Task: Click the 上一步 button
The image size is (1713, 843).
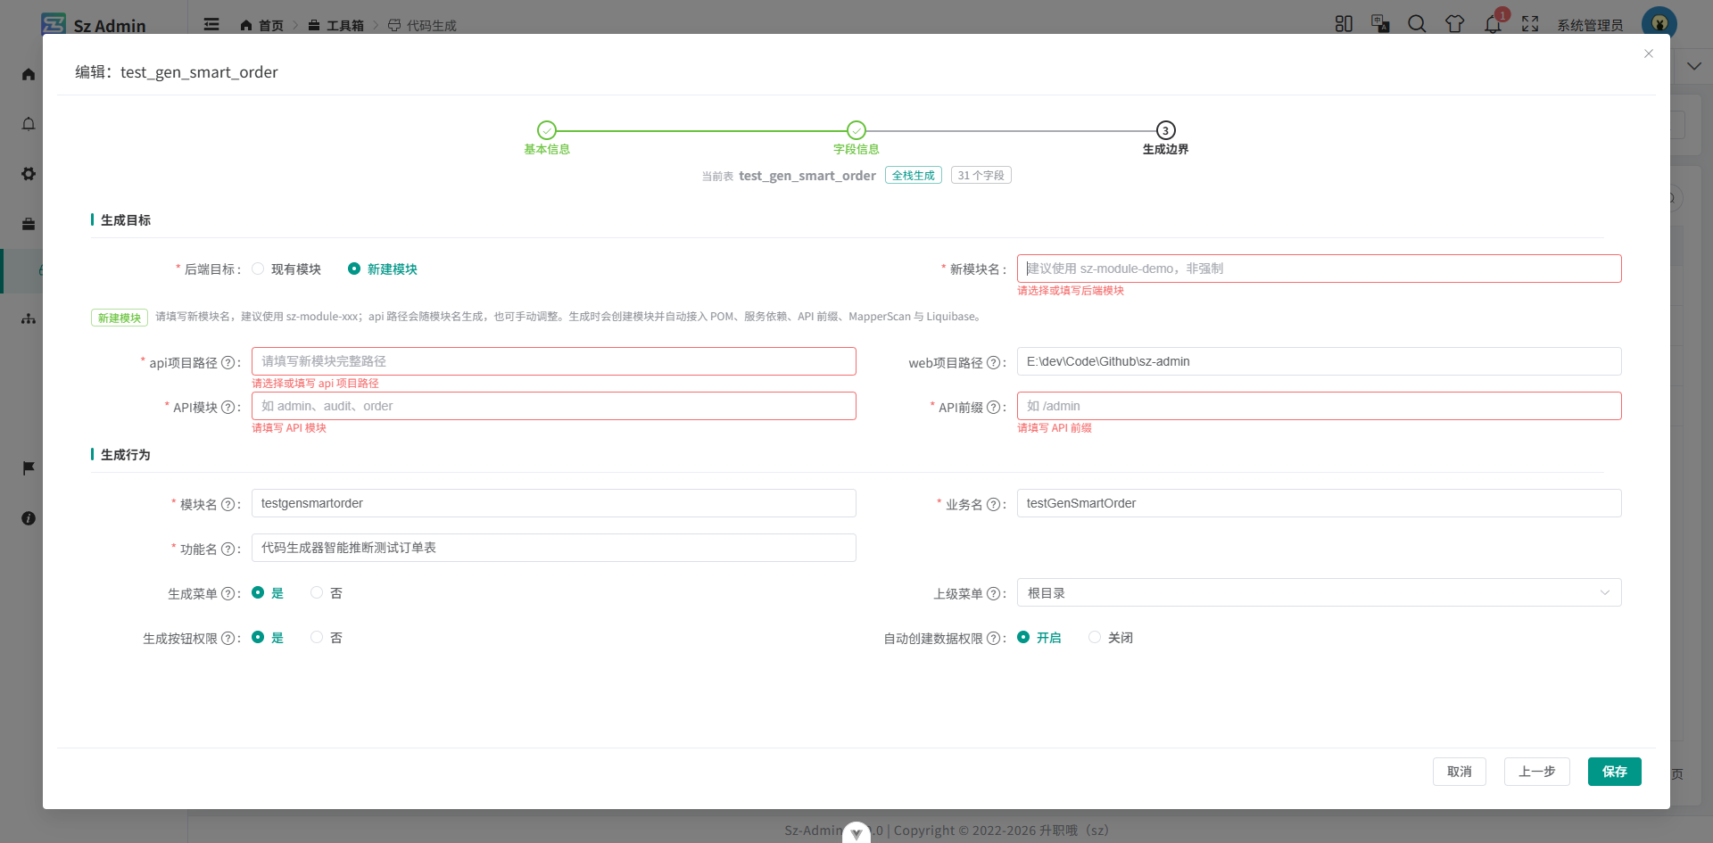Action: 1537,772
